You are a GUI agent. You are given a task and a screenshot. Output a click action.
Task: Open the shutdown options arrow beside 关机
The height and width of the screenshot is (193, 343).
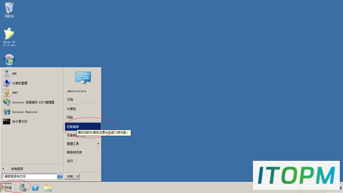(77, 176)
